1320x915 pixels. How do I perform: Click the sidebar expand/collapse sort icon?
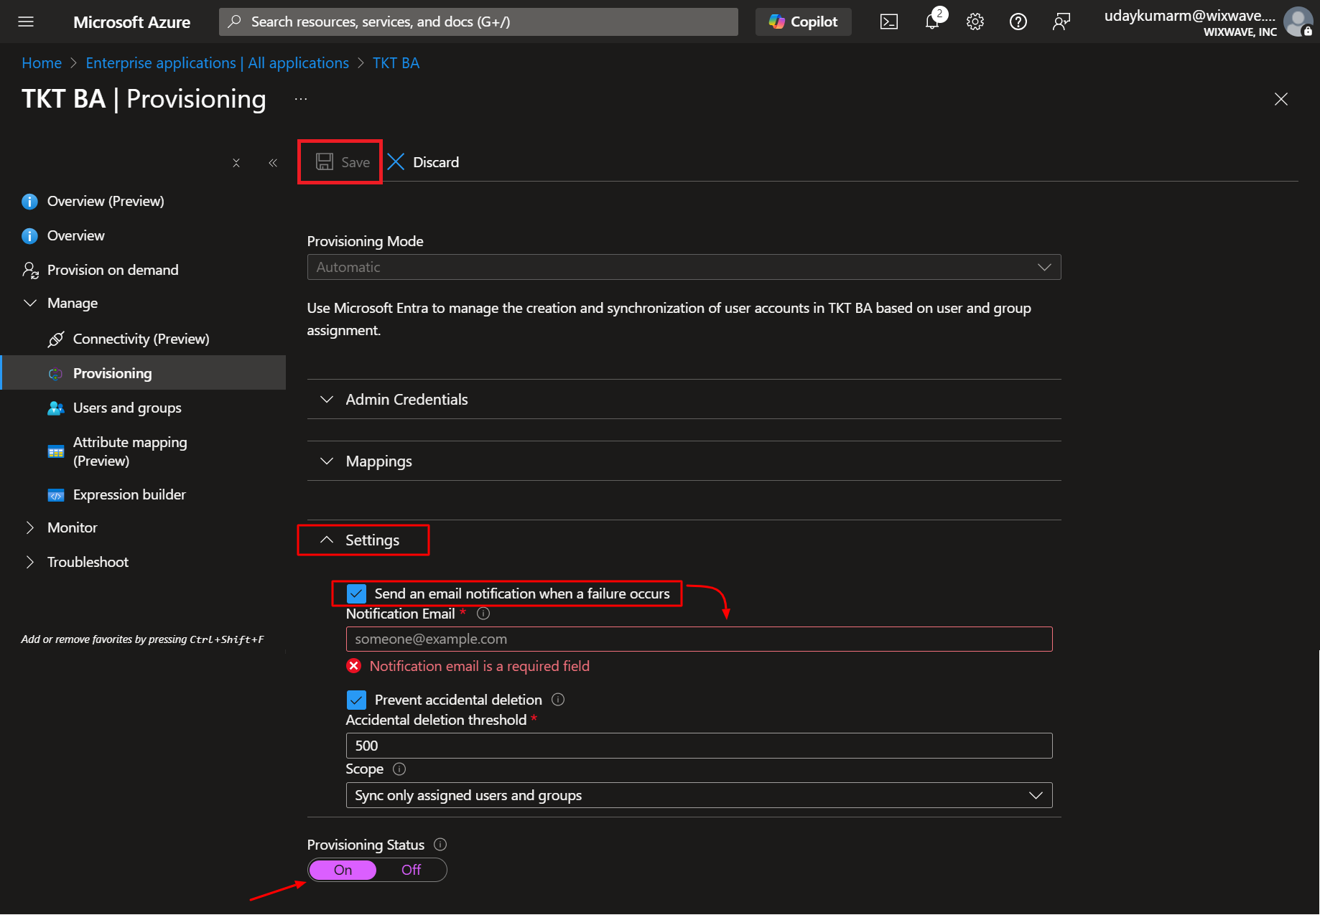pyautogui.click(x=236, y=163)
